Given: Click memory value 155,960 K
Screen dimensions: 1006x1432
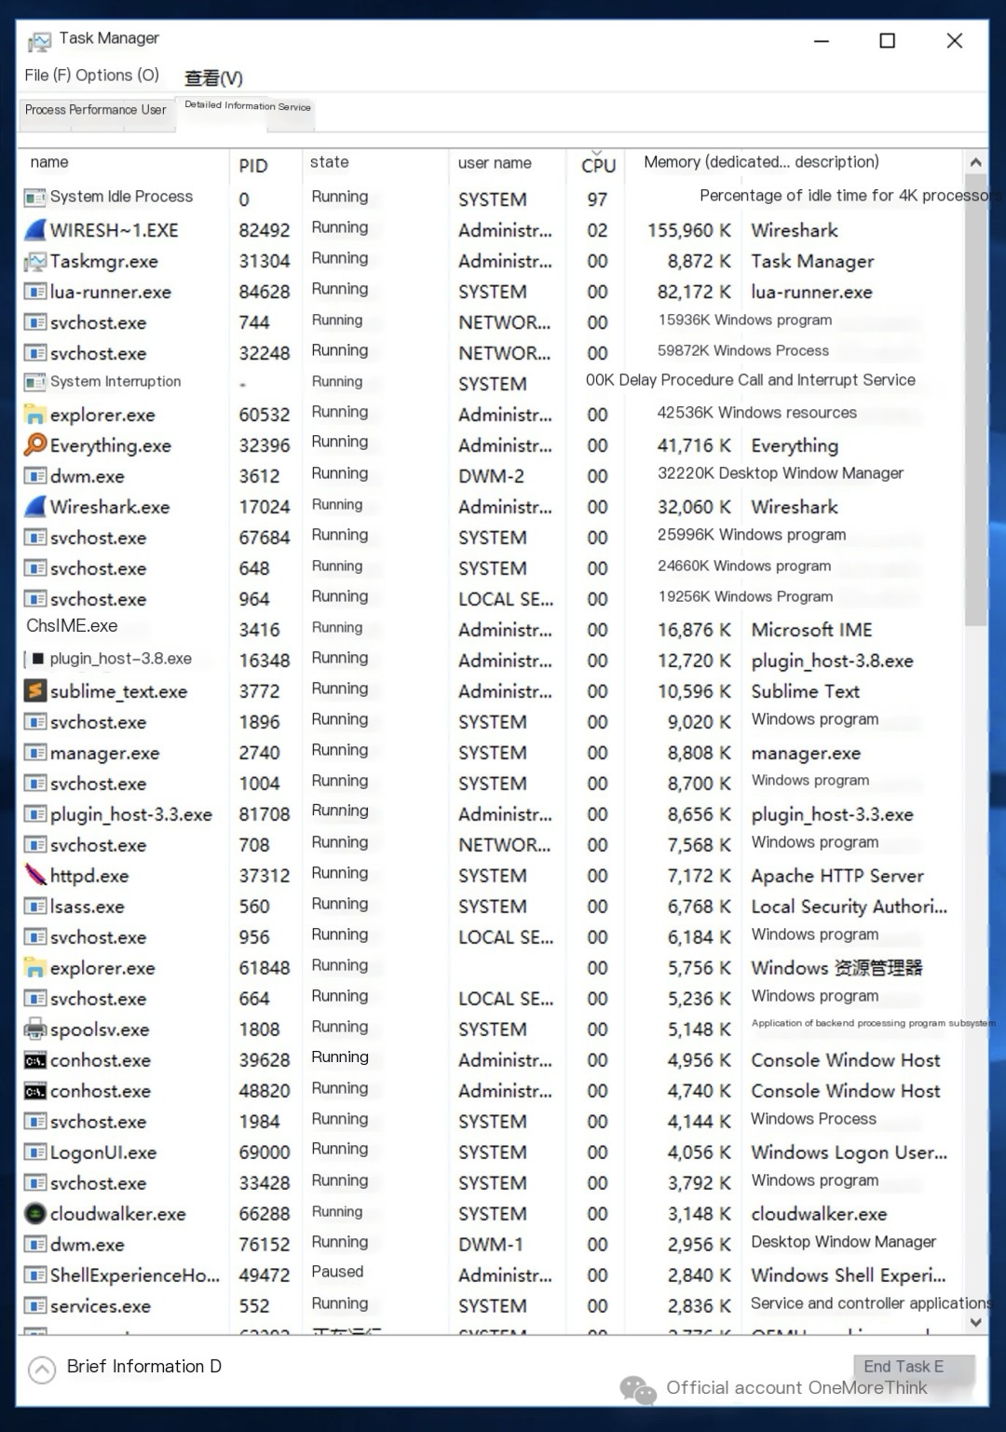Looking at the screenshot, I should 689,230.
